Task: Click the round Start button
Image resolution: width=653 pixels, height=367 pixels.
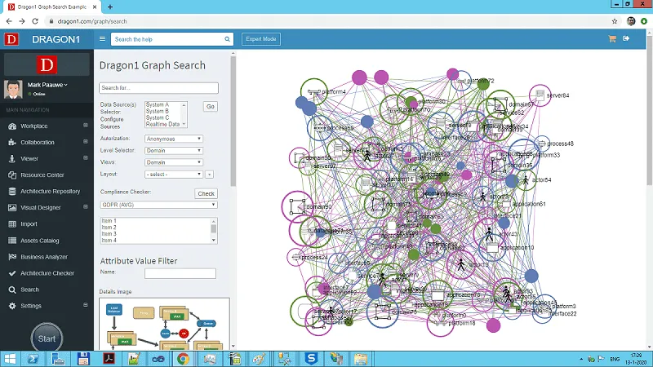Action: (47, 338)
